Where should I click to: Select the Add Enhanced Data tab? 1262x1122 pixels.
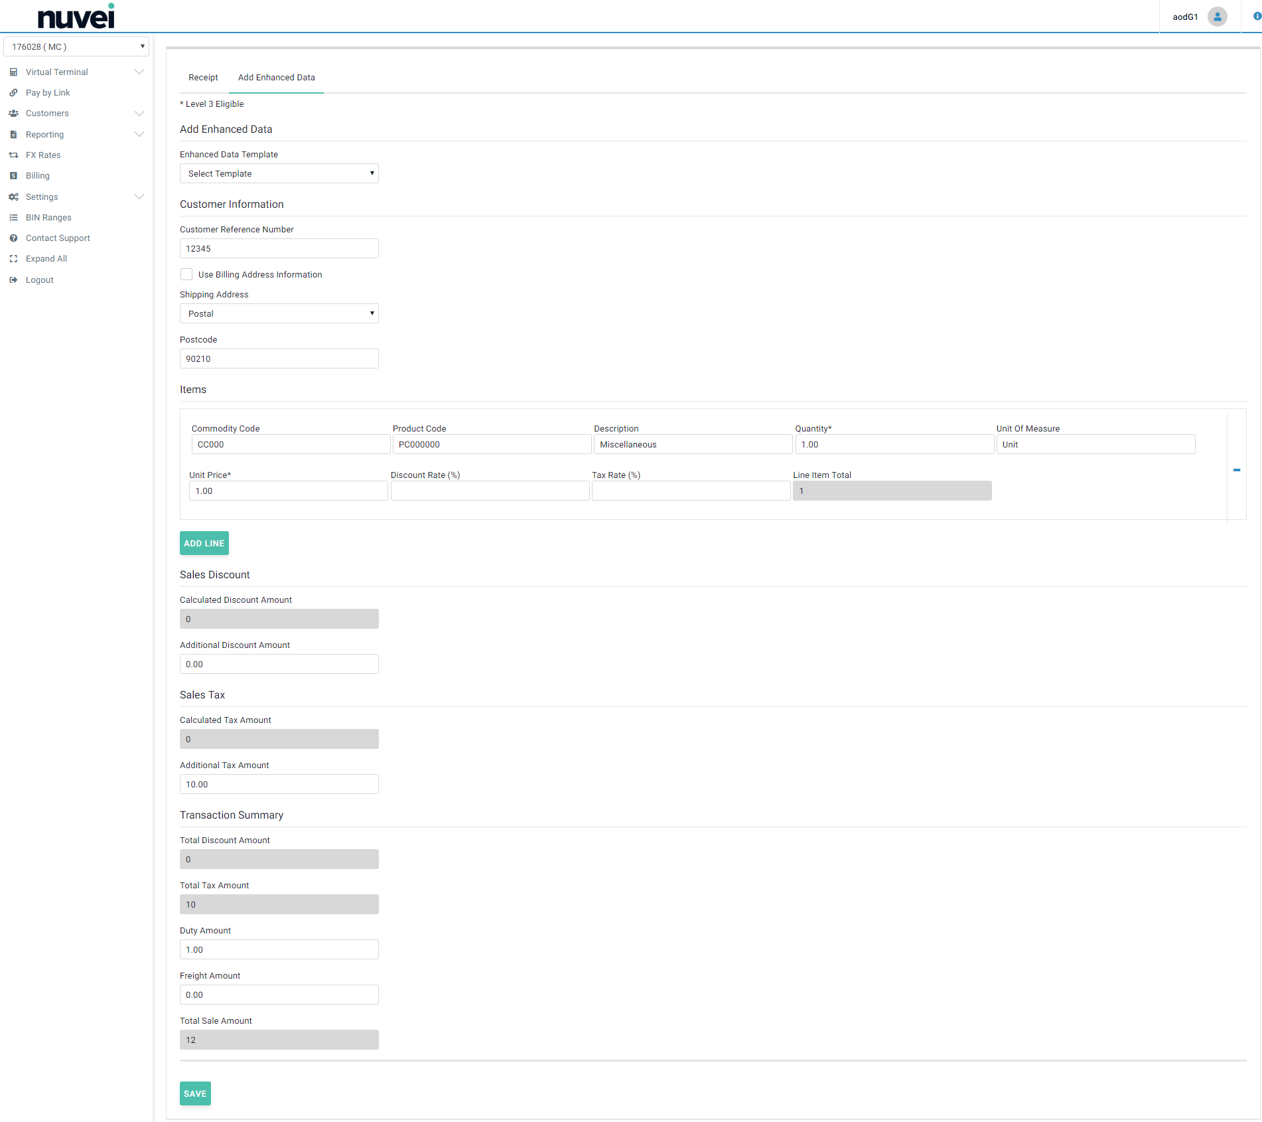[276, 78]
